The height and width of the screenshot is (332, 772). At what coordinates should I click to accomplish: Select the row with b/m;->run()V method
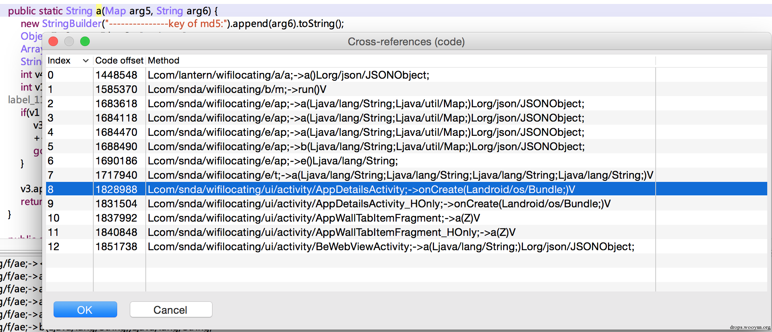[x=406, y=89]
